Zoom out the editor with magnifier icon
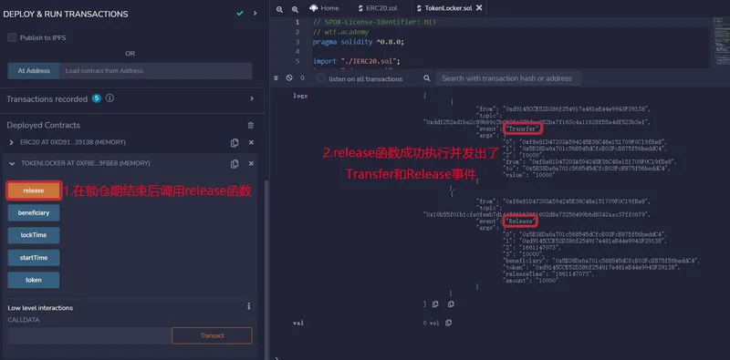This screenshot has width=730, height=360. (279, 9)
